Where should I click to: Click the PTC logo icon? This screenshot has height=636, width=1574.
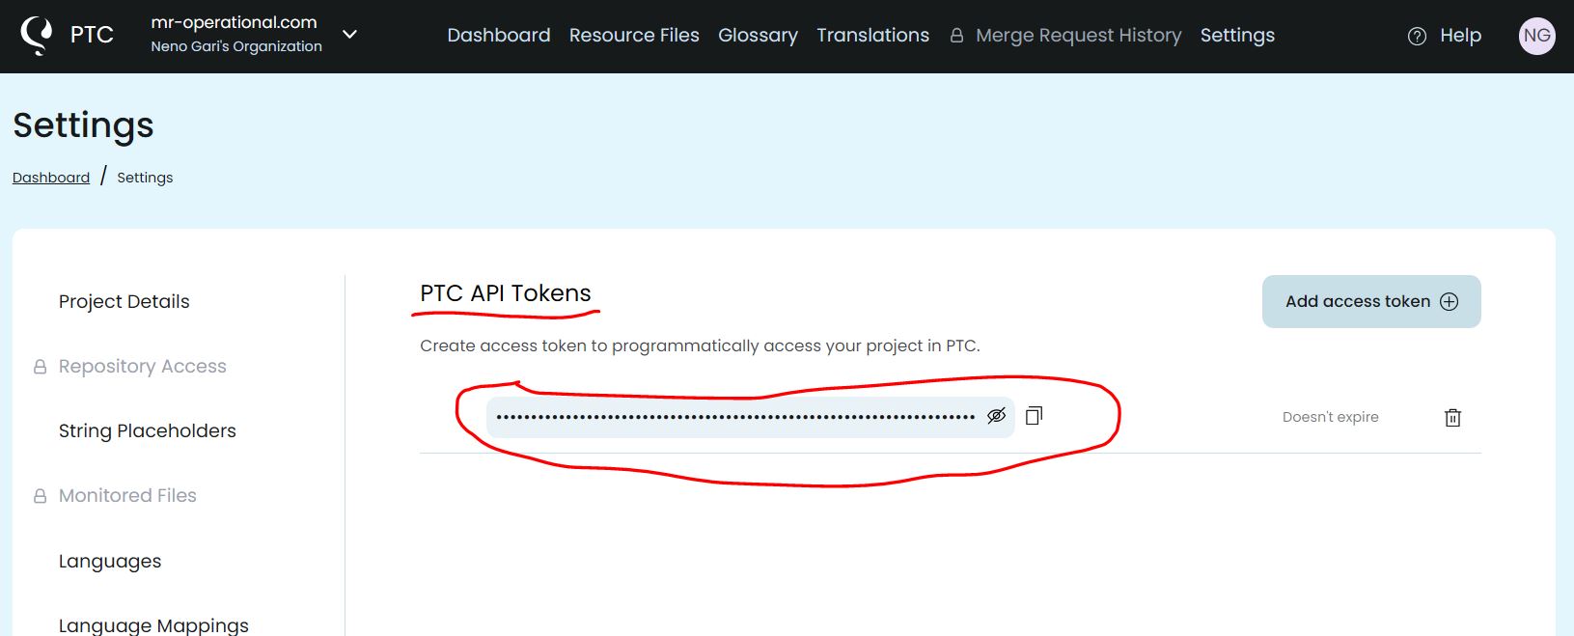(37, 36)
